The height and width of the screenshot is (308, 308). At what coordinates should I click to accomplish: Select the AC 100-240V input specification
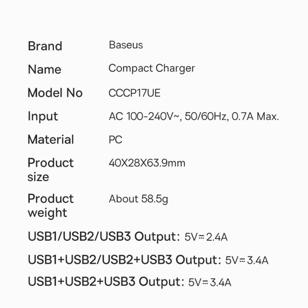(x=194, y=116)
